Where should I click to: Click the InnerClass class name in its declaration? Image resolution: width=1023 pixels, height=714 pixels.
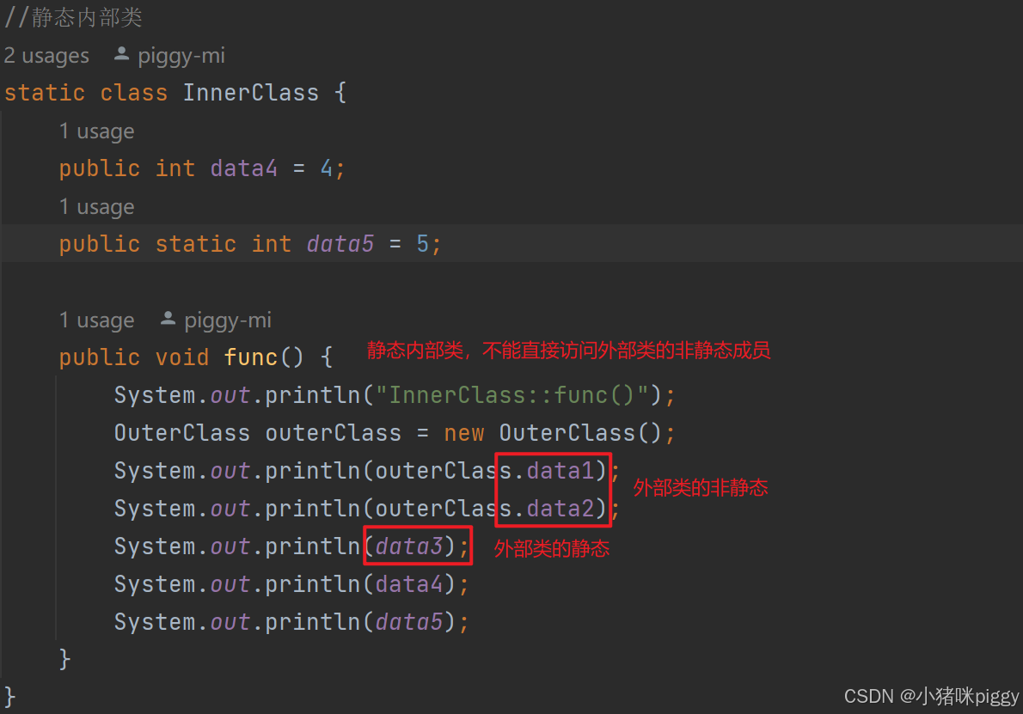[250, 93]
